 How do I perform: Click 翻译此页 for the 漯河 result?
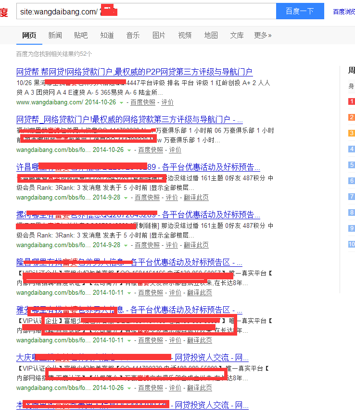(196, 245)
